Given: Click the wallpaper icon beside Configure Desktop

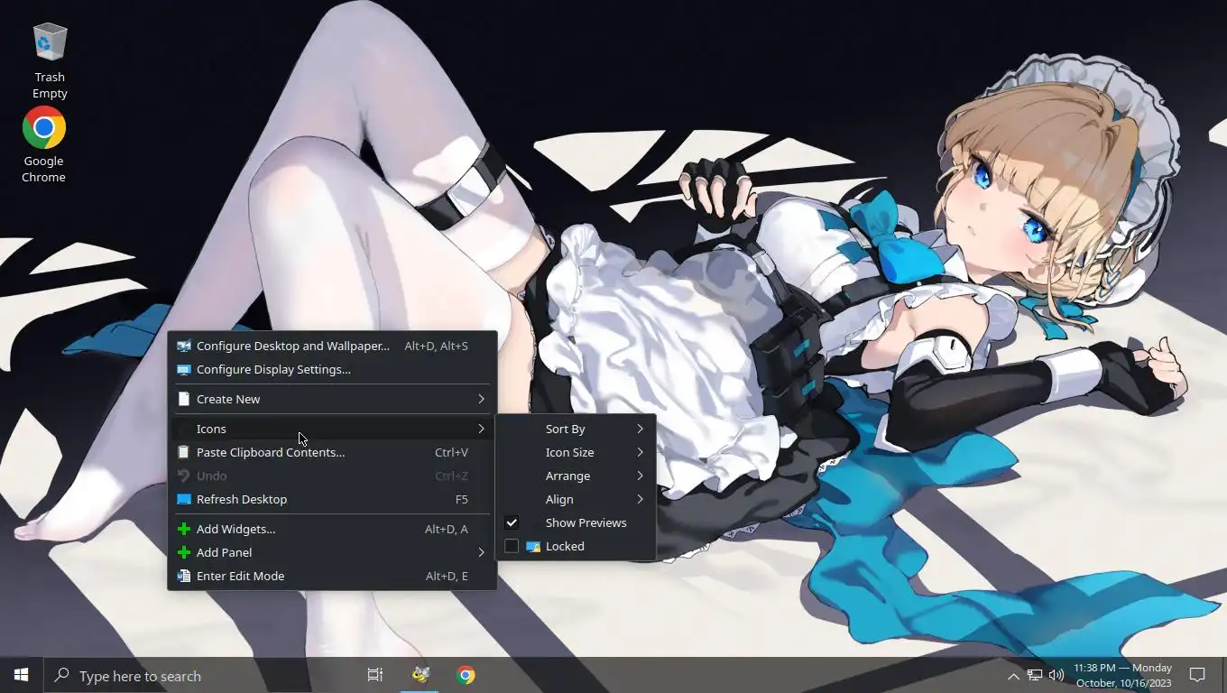Looking at the screenshot, I should pos(184,346).
